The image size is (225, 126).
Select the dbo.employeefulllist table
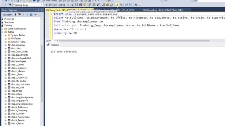(21, 58)
